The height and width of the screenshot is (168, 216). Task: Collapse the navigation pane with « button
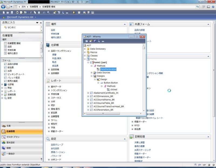point(41,23)
